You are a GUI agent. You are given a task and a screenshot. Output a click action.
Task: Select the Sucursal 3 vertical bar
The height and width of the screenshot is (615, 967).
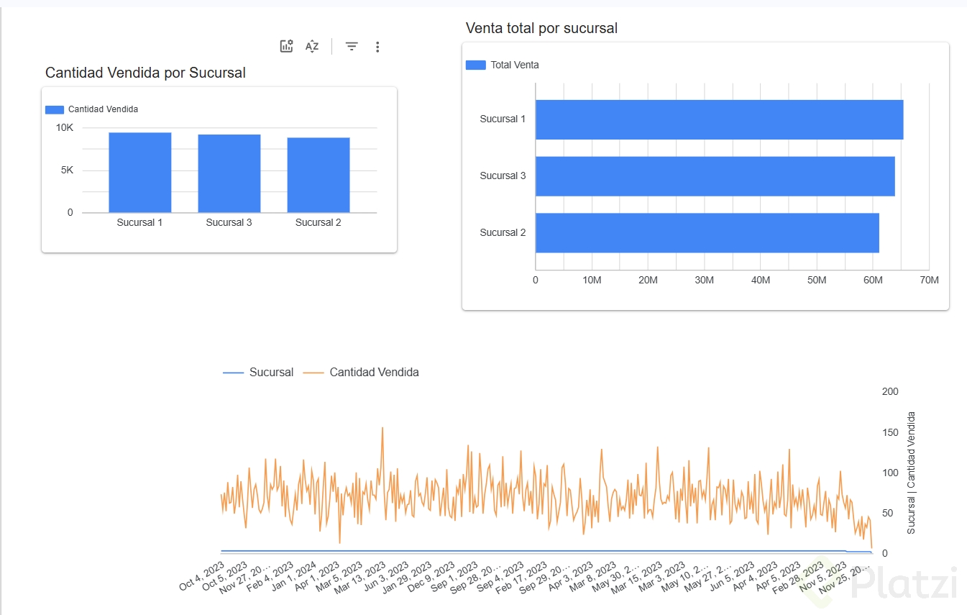click(x=229, y=173)
